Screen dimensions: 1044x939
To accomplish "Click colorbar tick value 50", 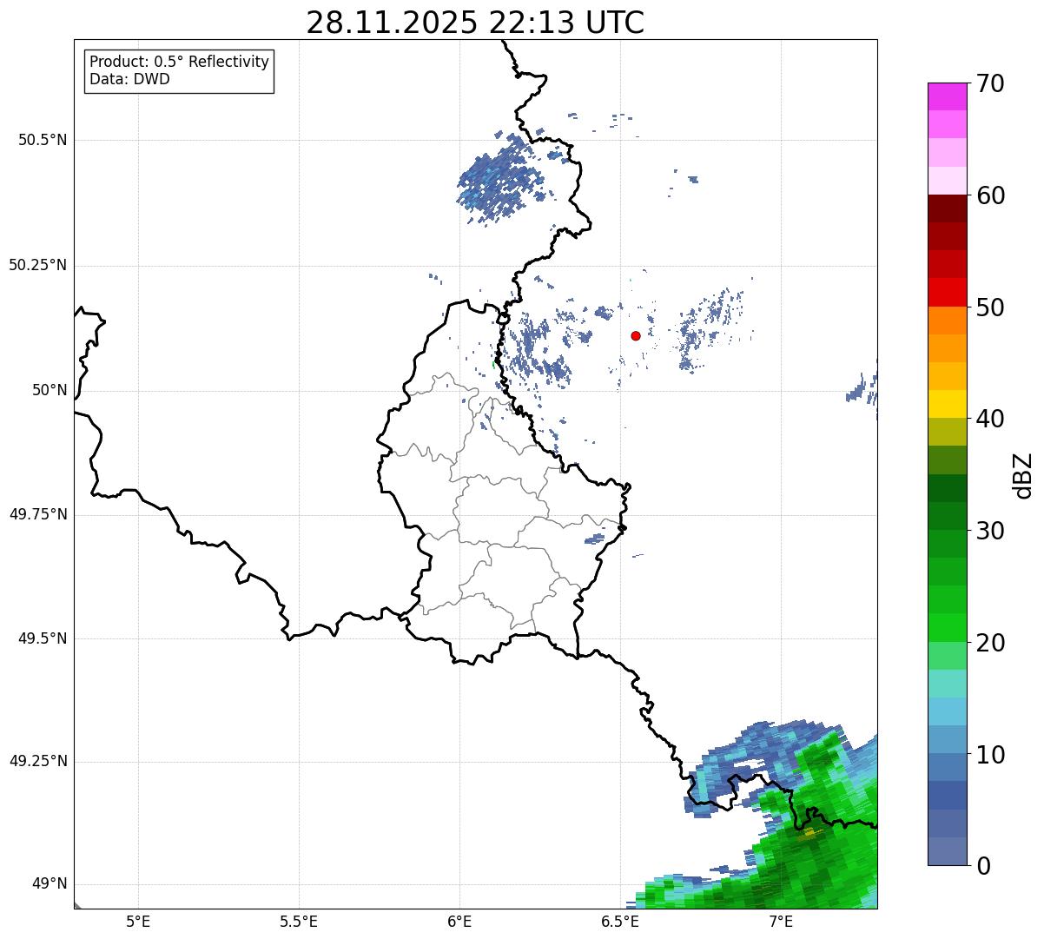I will (990, 307).
